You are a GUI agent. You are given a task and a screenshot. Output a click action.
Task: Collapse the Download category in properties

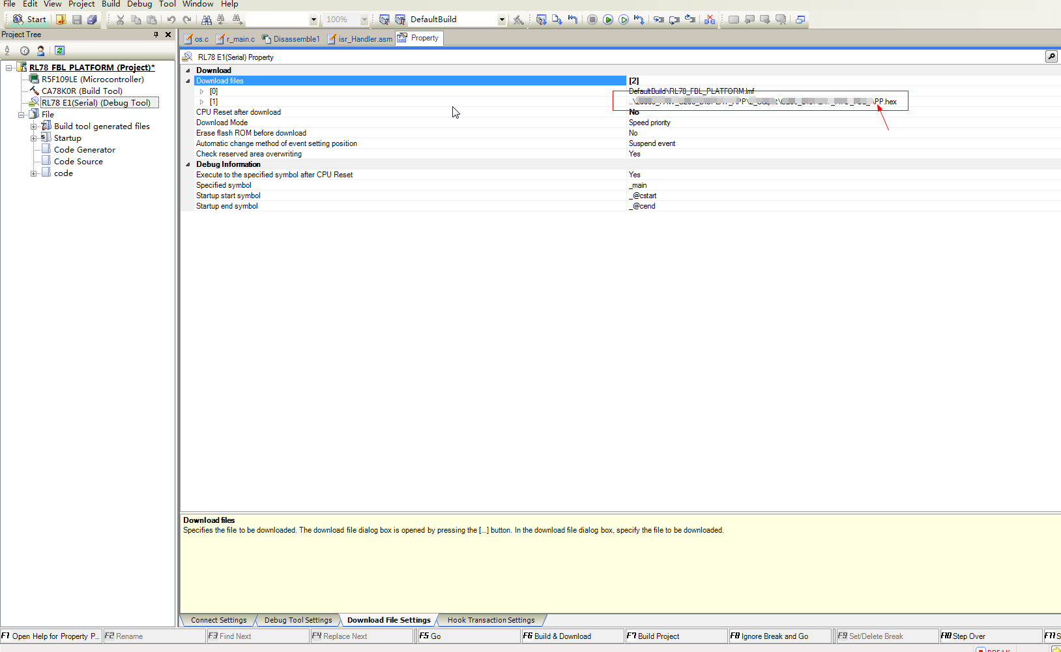(188, 70)
